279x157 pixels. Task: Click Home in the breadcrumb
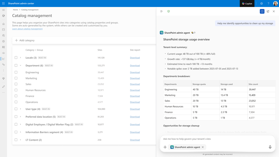[x=15, y=10]
